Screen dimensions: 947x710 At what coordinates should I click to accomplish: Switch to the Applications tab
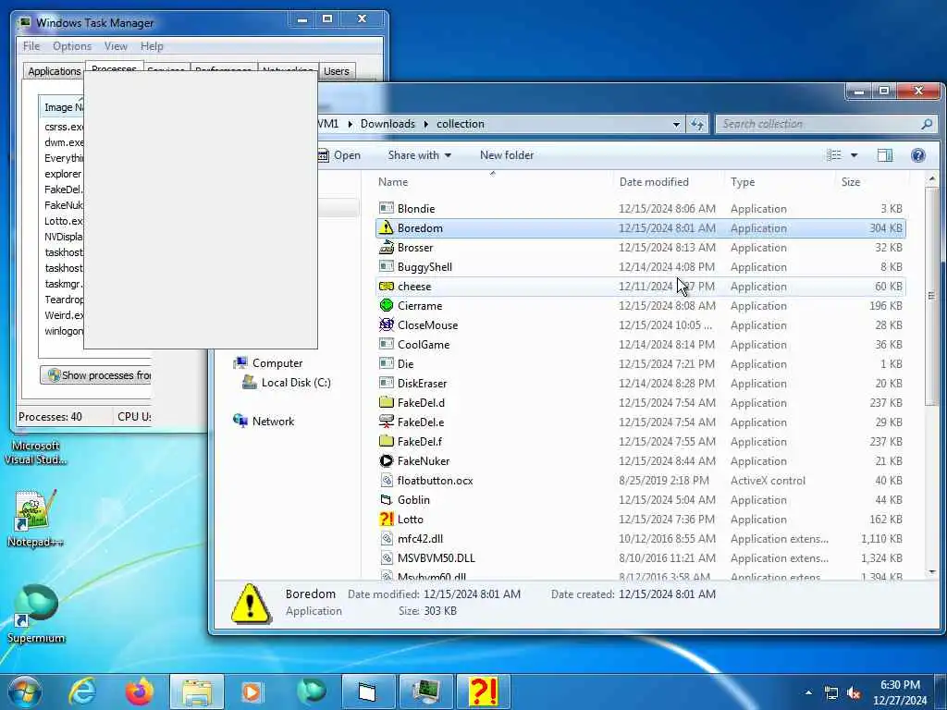tap(54, 70)
